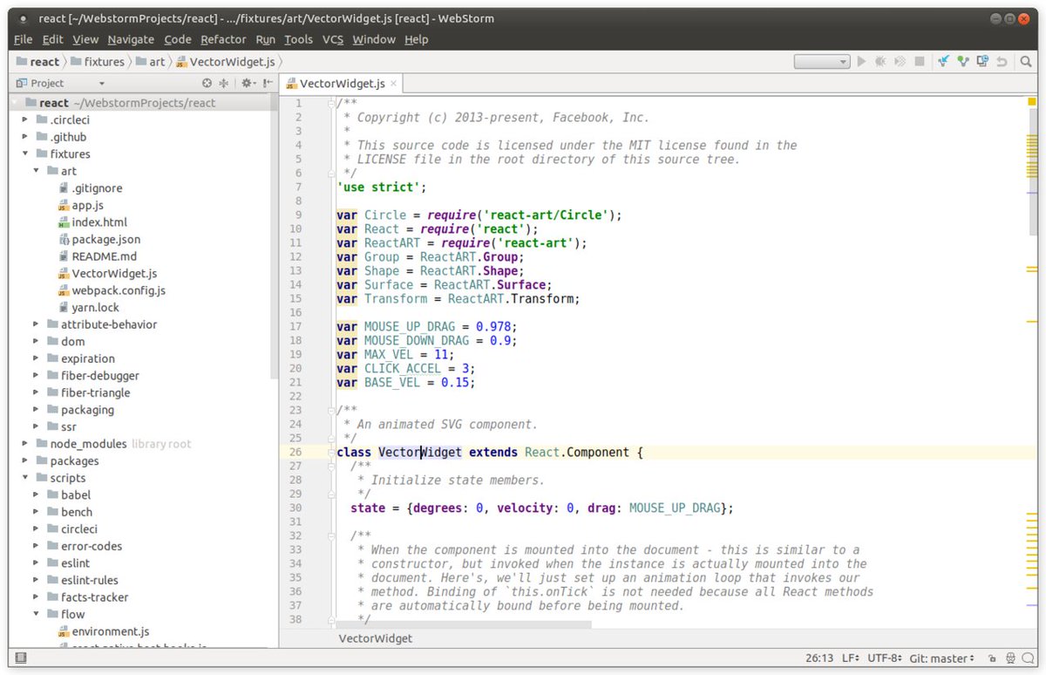
Task: Select environment.js under flow
Action: (103, 631)
